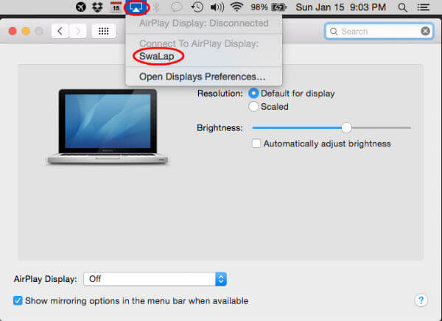Screen dimensions: 442x321
Task: Choose Open Displays Preferences…
Action: pyautogui.click(x=203, y=77)
